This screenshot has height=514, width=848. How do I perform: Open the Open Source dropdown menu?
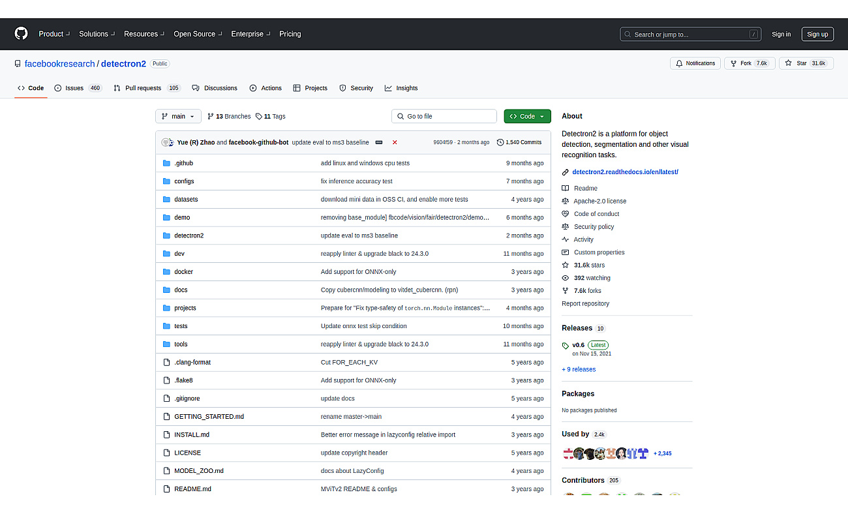[198, 34]
